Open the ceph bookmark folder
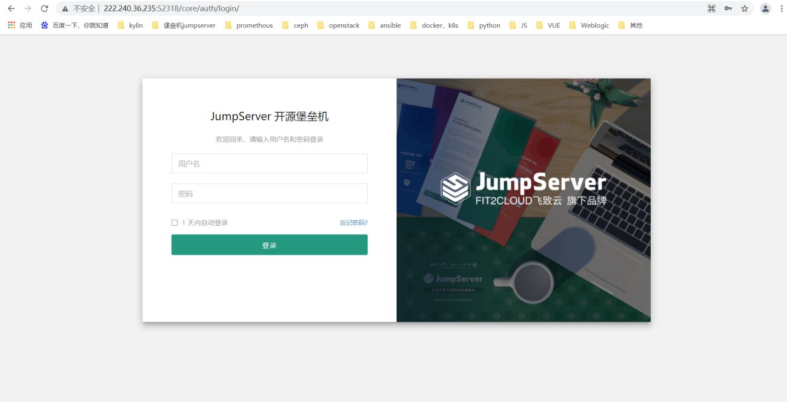Viewport: 787px width, 402px height. 295,25
